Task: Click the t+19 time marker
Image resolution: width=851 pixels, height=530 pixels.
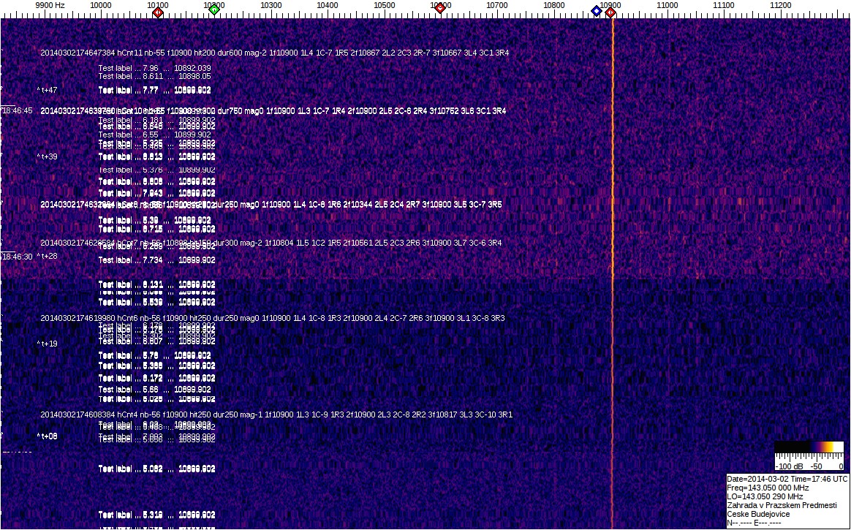Action: click(x=48, y=344)
